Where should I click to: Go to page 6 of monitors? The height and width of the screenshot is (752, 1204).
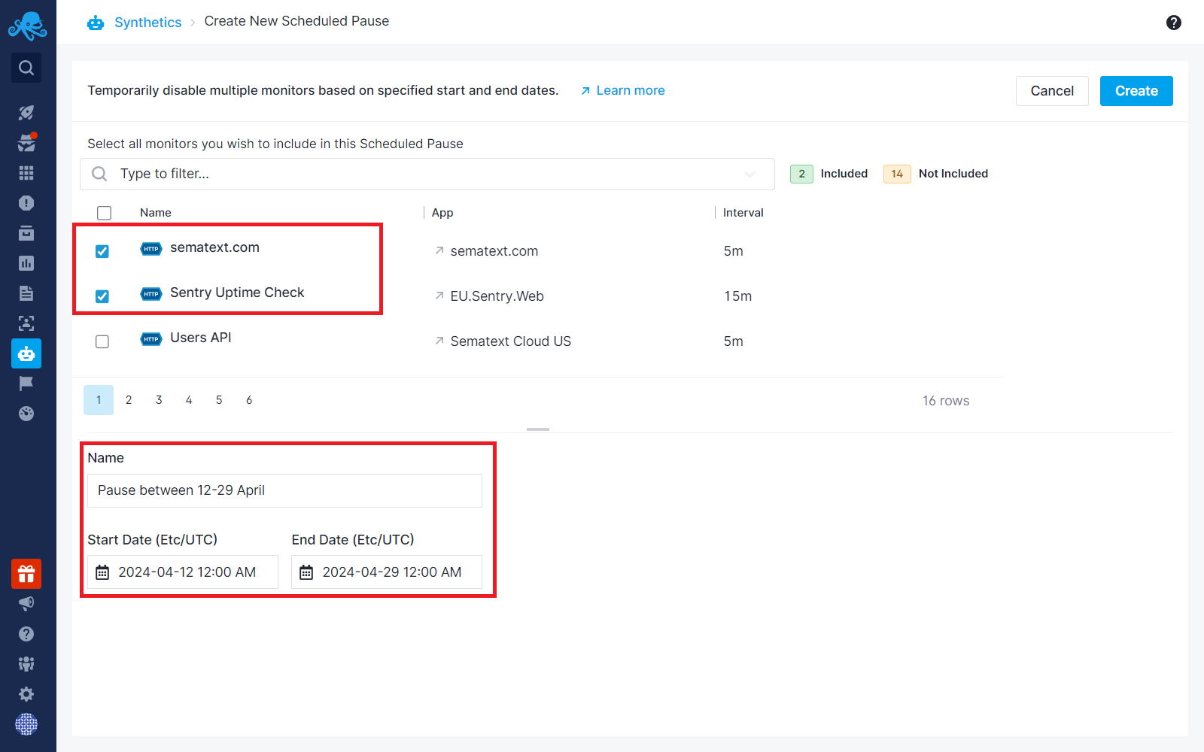coord(249,400)
